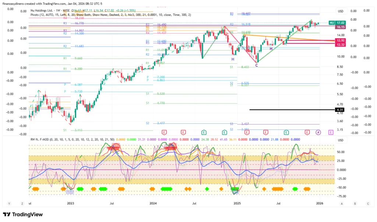This screenshot has width=377, height=222.
Task: Click the red 12.92 price line label
Action: [x=340, y=40]
